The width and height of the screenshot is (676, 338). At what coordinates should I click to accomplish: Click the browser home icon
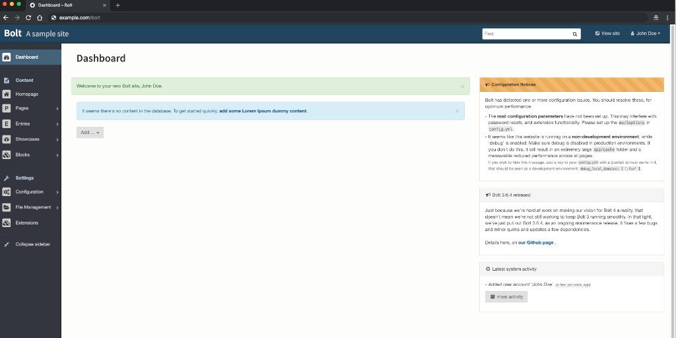[40, 18]
